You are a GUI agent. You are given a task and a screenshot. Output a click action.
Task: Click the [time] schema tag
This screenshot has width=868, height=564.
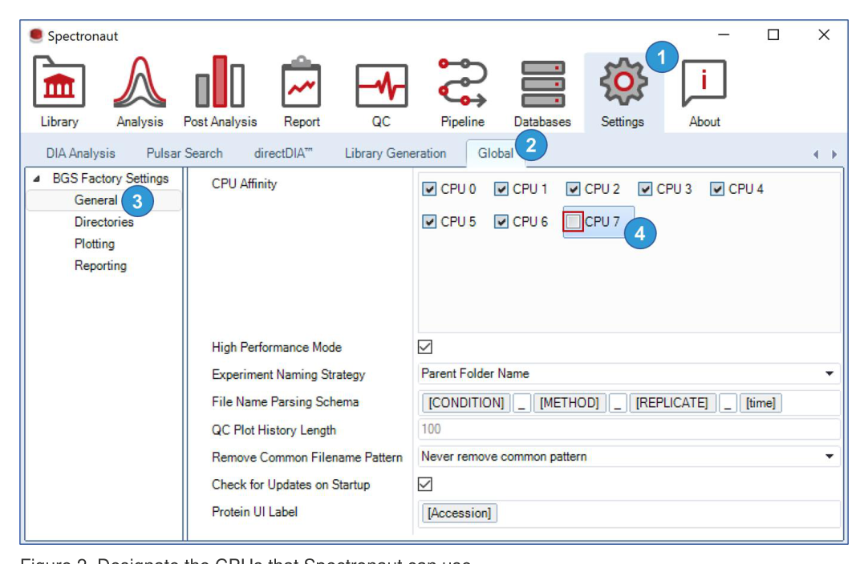click(761, 402)
